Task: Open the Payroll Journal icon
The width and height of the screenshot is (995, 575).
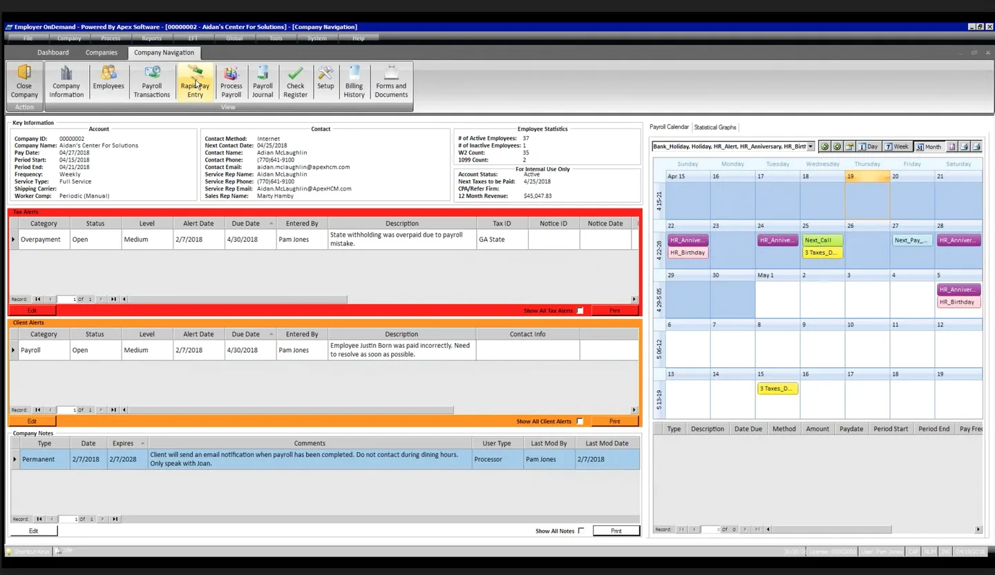Action: click(x=263, y=81)
